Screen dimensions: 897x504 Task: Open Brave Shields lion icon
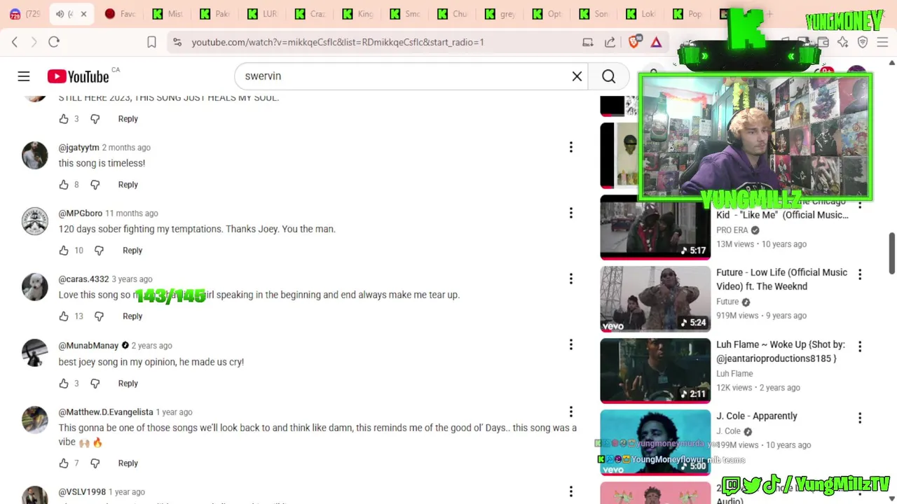pyautogui.click(x=634, y=42)
